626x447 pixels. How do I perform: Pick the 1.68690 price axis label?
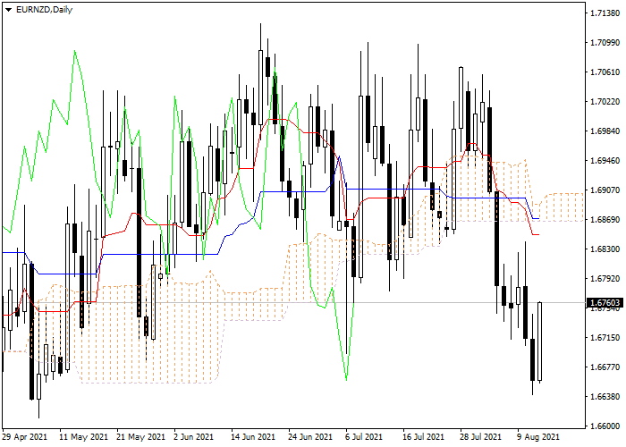[x=605, y=220]
